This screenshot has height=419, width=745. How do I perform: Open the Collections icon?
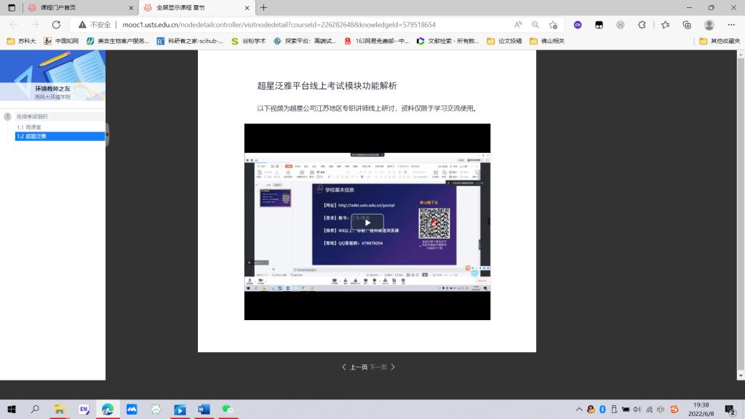pyautogui.click(x=687, y=25)
